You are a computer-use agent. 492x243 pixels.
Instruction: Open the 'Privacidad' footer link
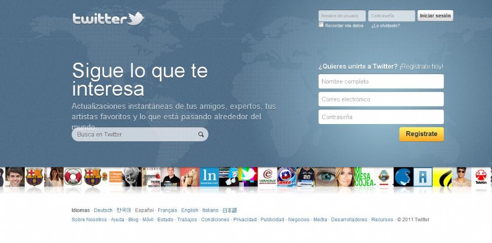pyautogui.click(x=245, y=220)
